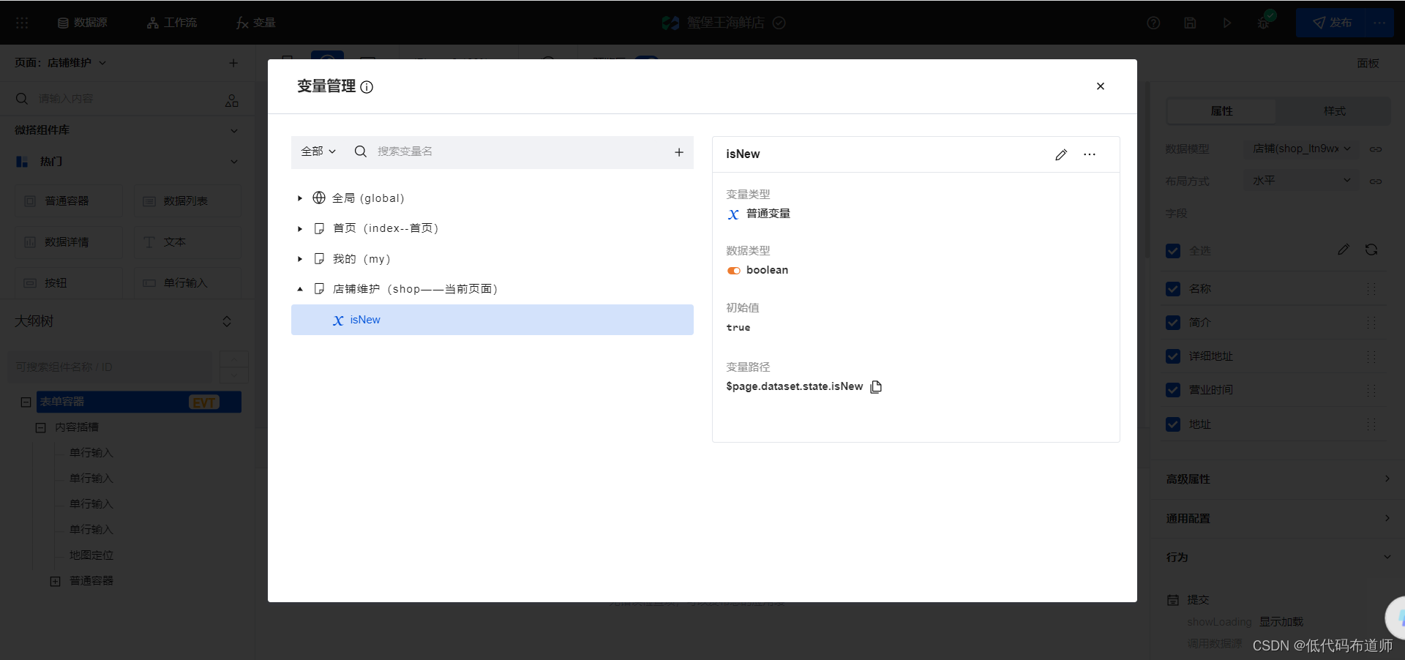This screenshot has width=1405, height=660.
Task: Collapse the 微搭组件库 section
Action: [234, 130]
